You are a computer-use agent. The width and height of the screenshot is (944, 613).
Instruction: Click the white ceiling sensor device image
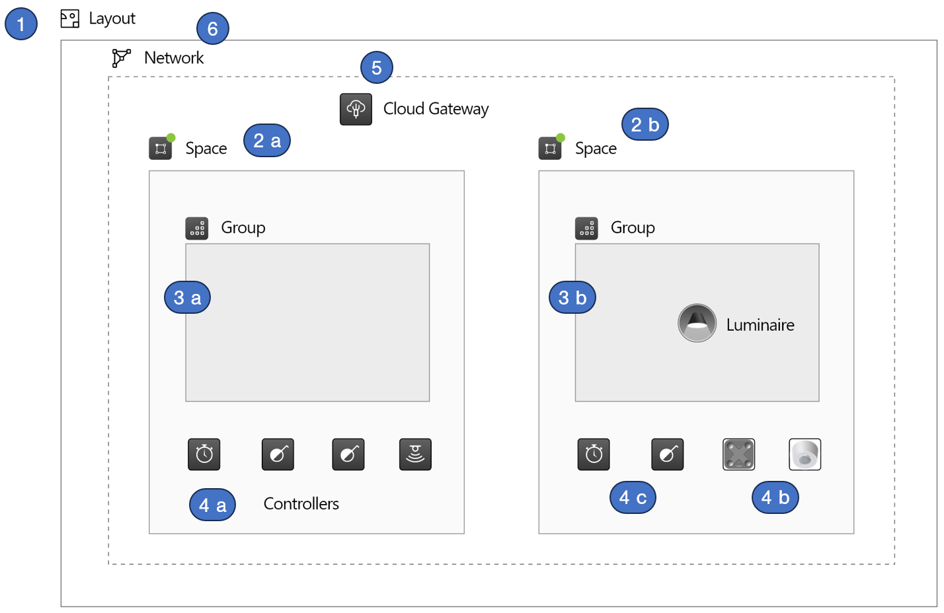pos(805,454)
